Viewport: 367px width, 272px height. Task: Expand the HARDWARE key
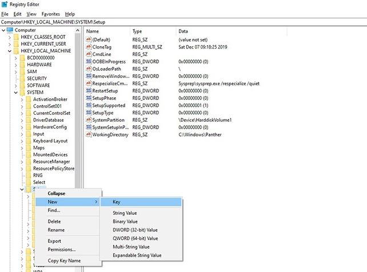click(x=15, y=65)
